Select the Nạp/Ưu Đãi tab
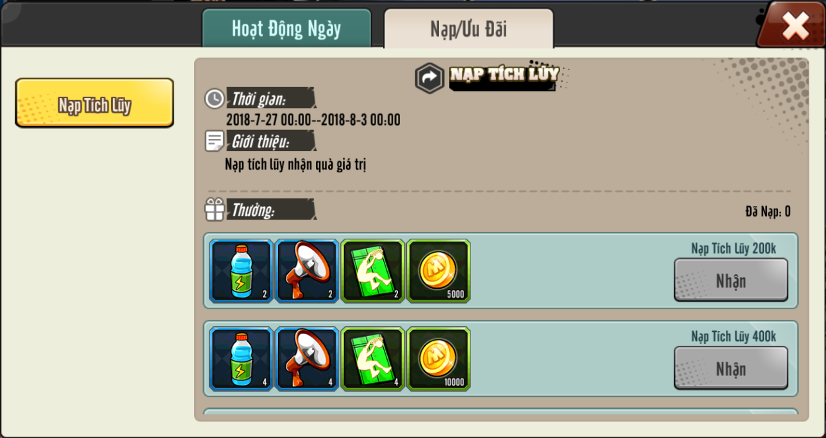The image size is (826, 438). (x=468, y=29)
